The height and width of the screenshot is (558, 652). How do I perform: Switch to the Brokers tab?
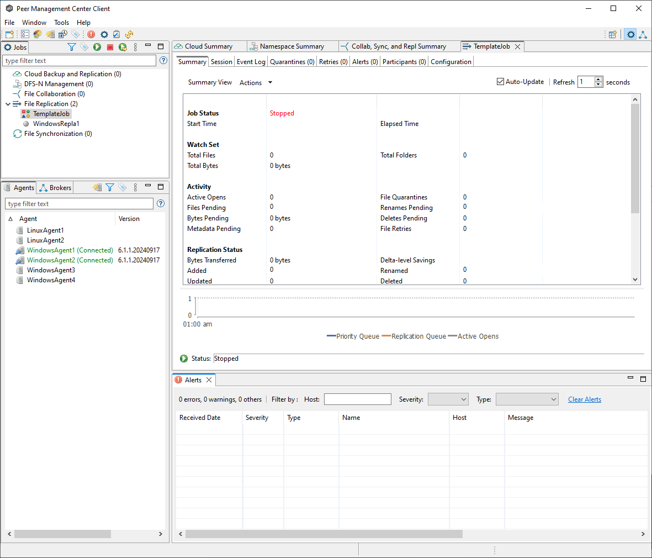[55, 187]
